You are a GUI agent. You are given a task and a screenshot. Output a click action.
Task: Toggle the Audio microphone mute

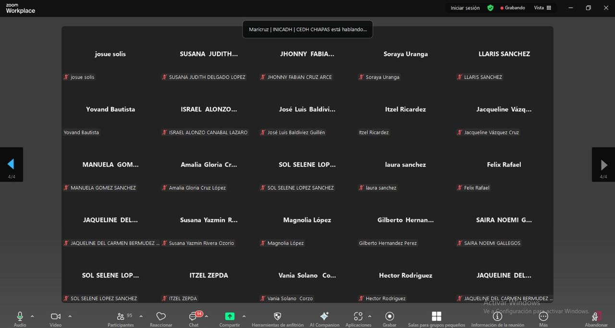(x=20, y=316)
